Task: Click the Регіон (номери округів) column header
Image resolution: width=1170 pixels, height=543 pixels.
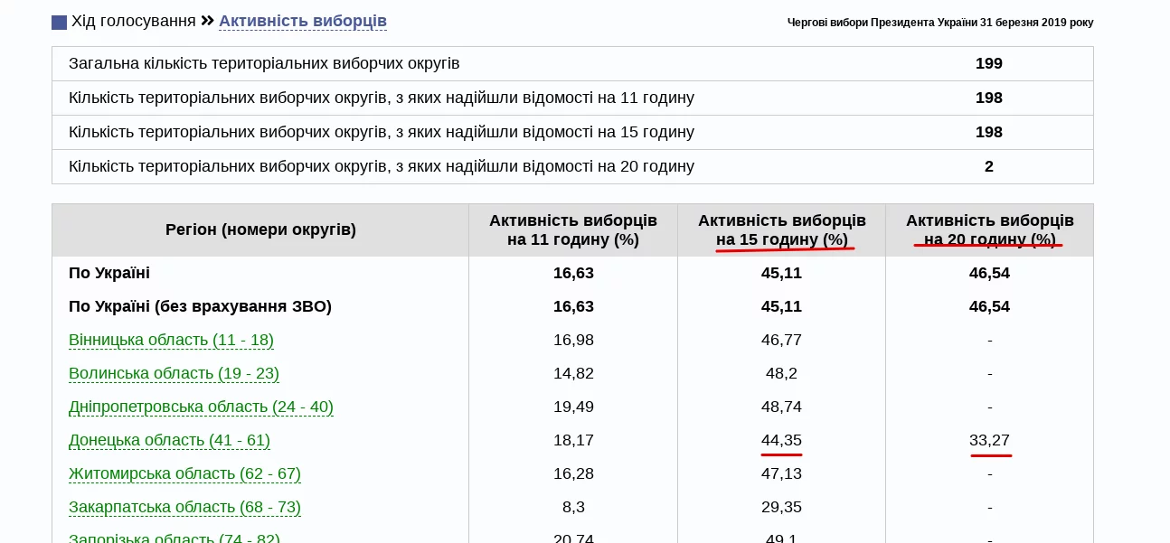Action: 260,229
